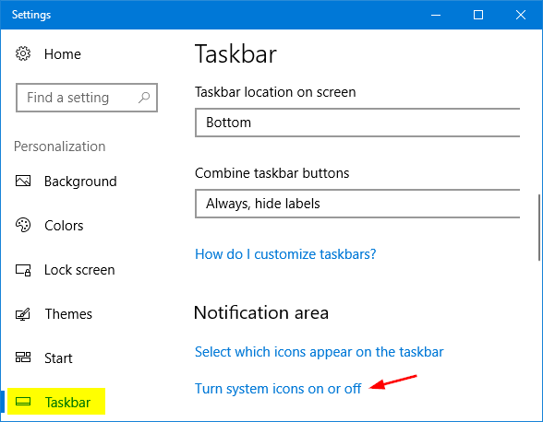Click the vertical scrollbar thumb

[539, 228]
